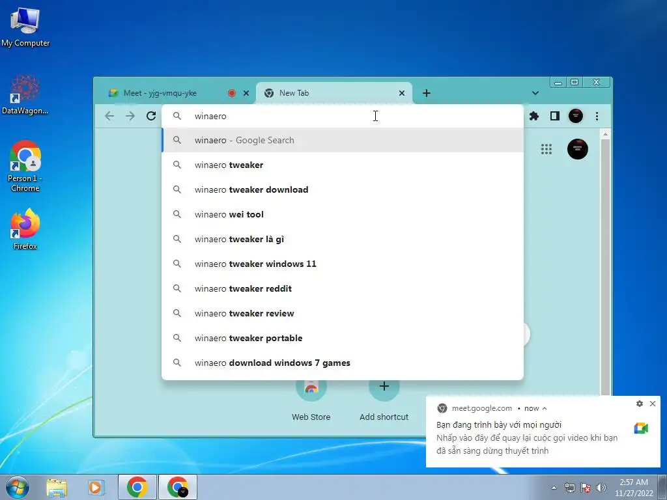Open the Action Center flag icon
Image resolution: width=667 pixels, height=500 pixels.
tap(586, 488)
